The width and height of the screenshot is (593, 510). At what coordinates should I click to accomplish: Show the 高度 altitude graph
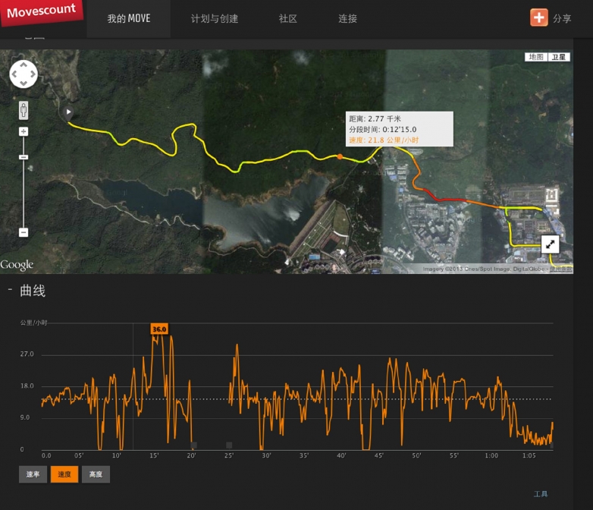pos(96,474)
